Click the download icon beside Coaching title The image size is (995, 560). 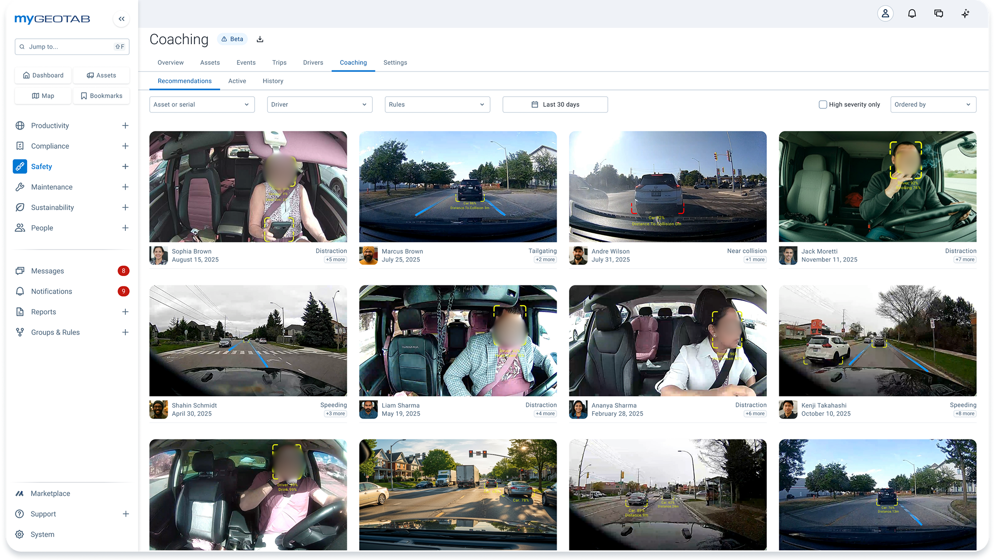click(260, 39)
